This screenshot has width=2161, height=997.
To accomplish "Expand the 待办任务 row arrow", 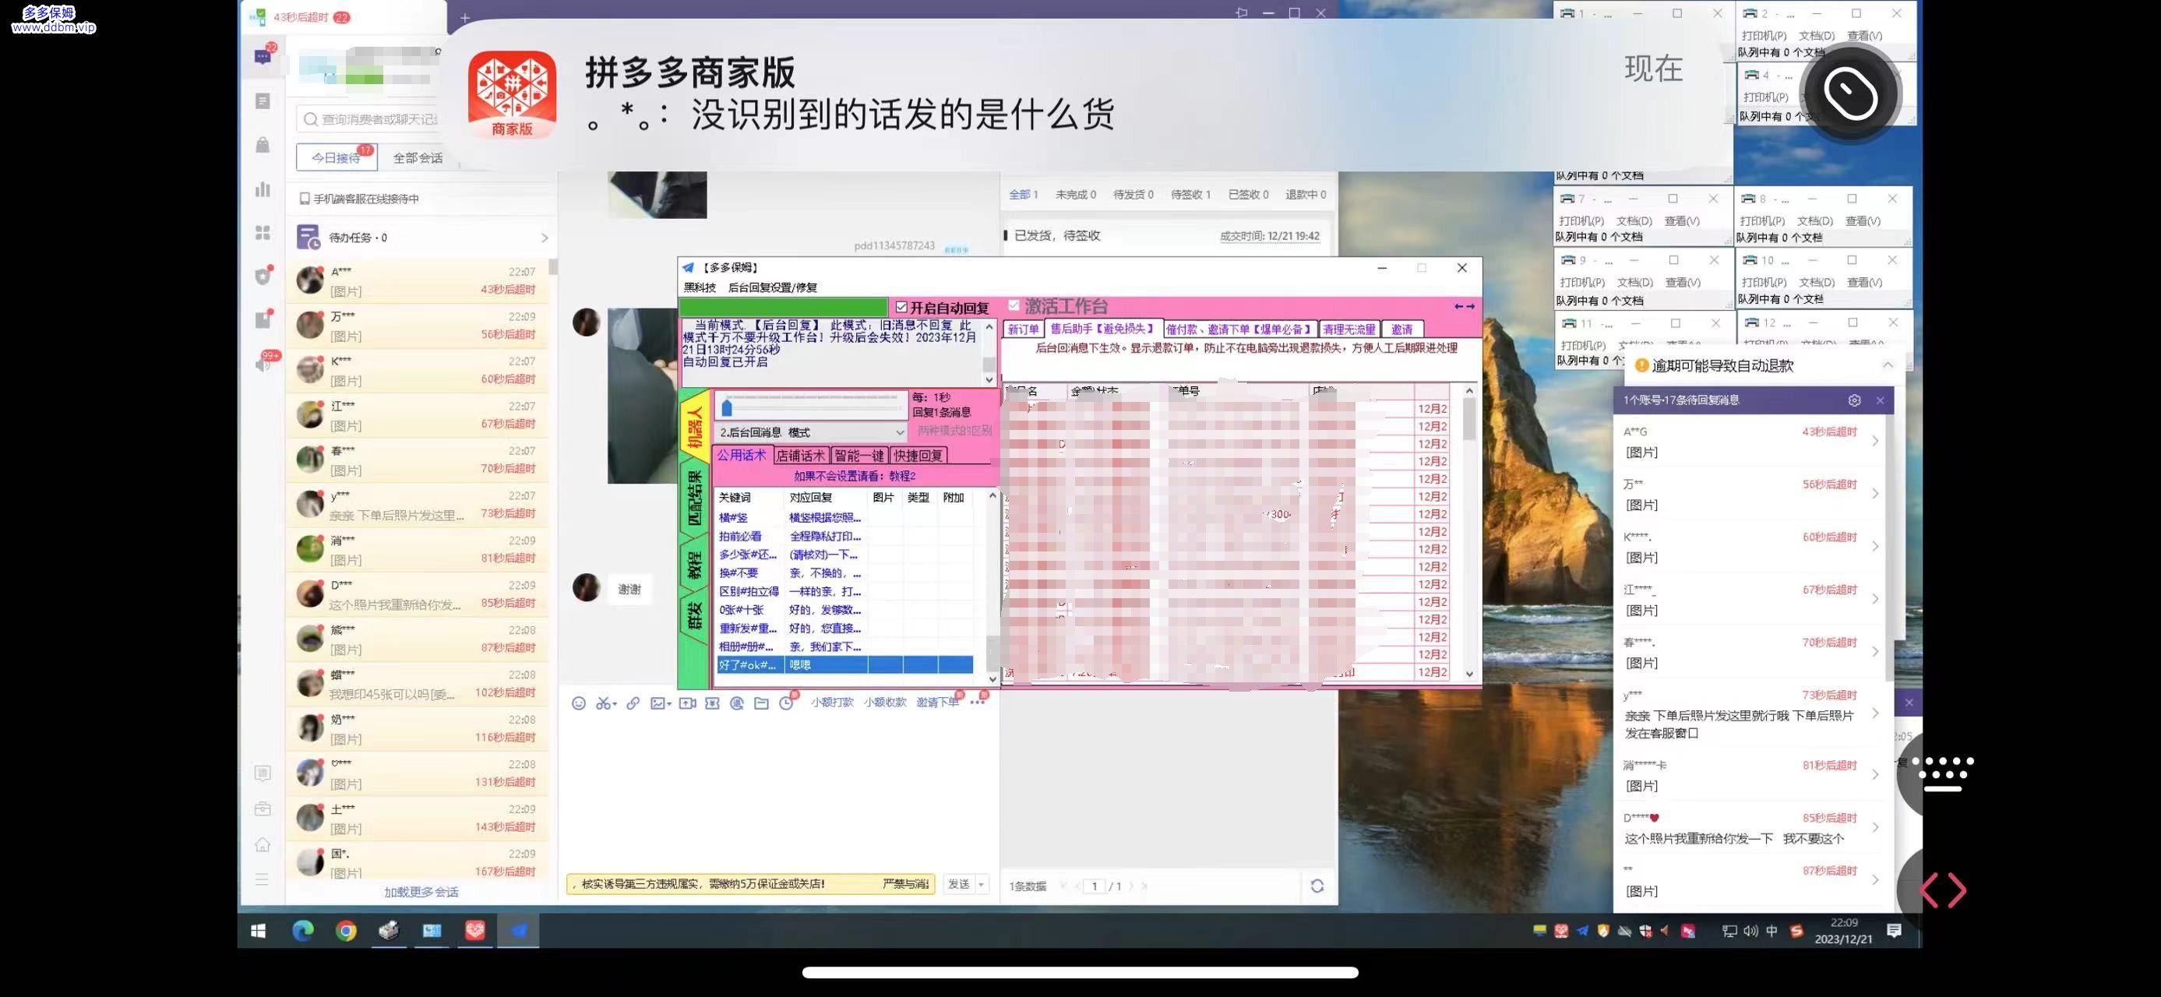I will (x=545, y=238).
